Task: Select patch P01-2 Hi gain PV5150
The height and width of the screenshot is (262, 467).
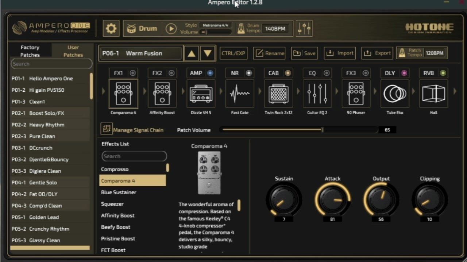Action: (x=50, y=90)
